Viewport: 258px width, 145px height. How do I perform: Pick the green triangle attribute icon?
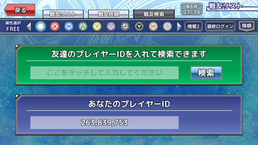tap(83, 26)
